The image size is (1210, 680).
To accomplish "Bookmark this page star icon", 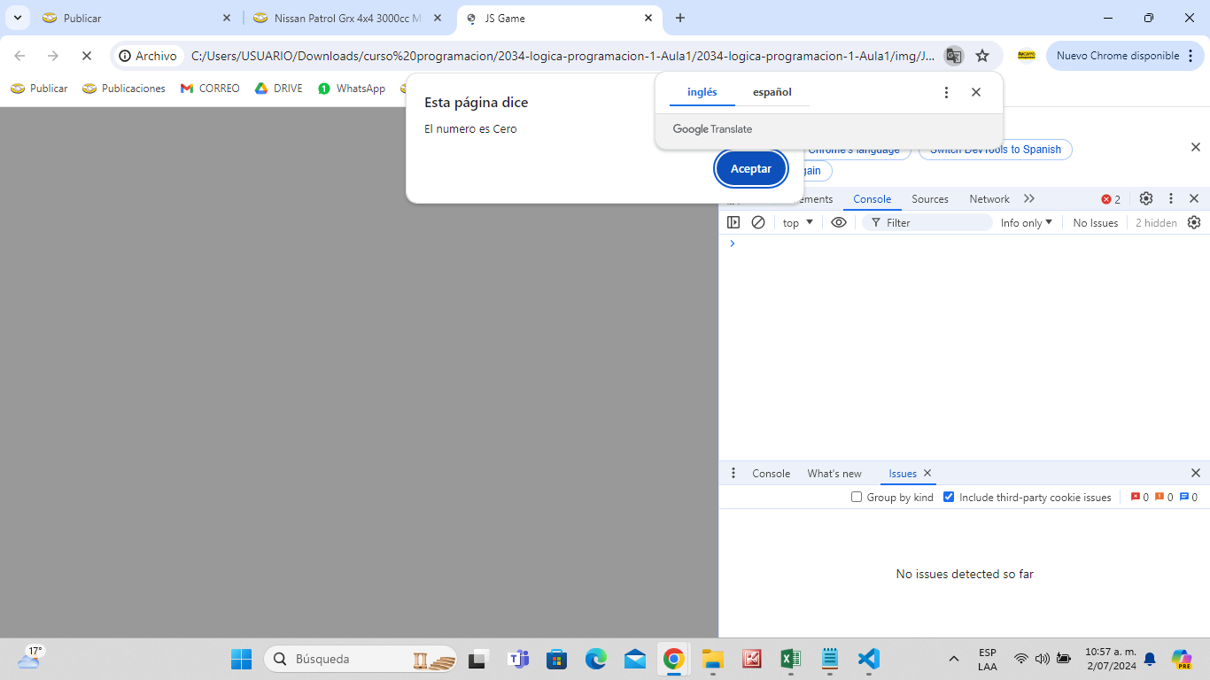I will [x=982, y=56].
